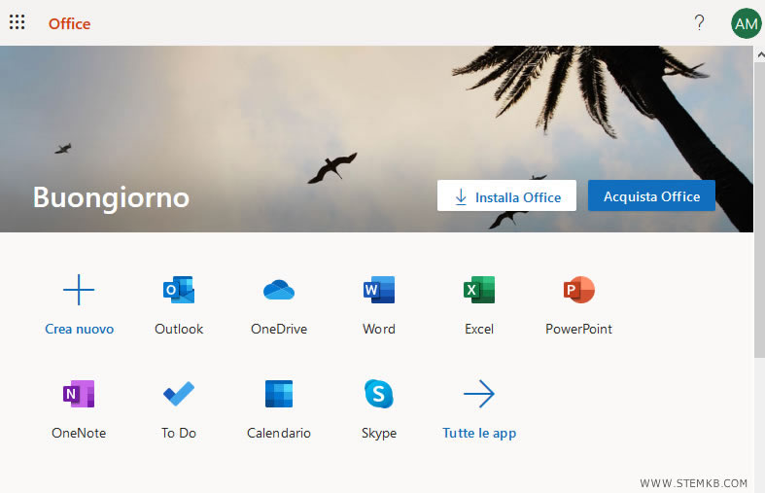Screen dimensions: 765x493
Task: Click the Crea nuovo text label
Action: pos(79,330)
